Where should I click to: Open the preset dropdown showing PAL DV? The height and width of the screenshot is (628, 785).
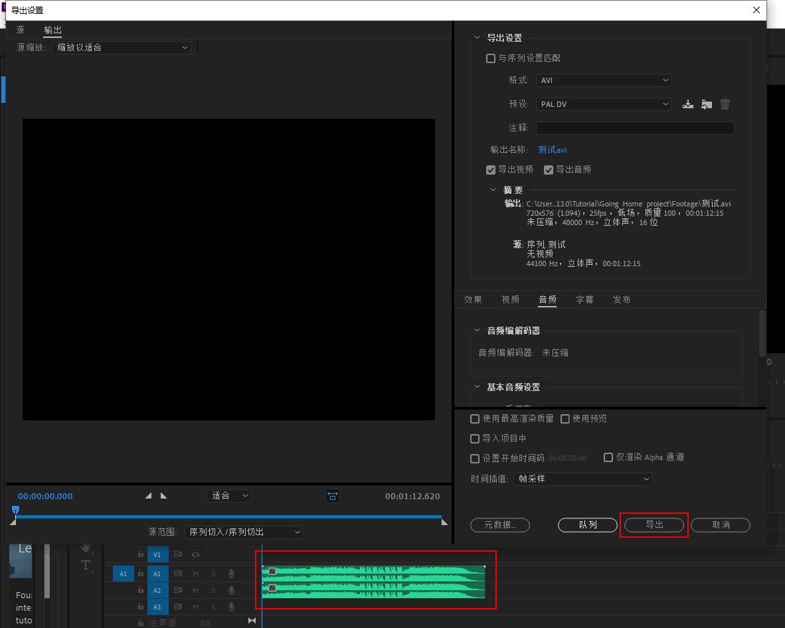[x=604, y=104]
